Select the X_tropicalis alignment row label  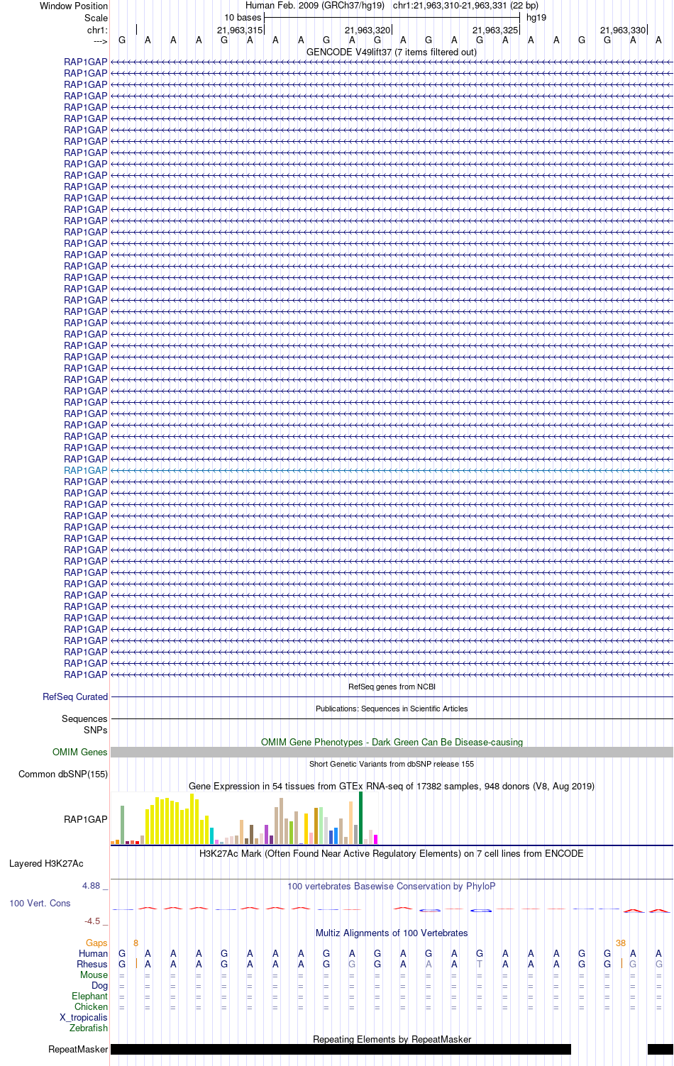coord(84,1017)
